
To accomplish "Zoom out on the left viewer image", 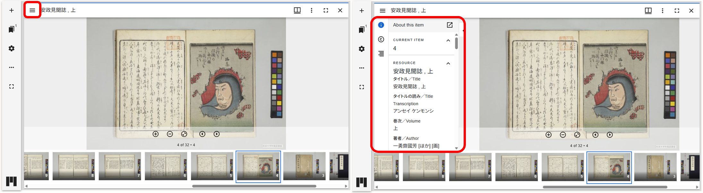I will point(170,134).
